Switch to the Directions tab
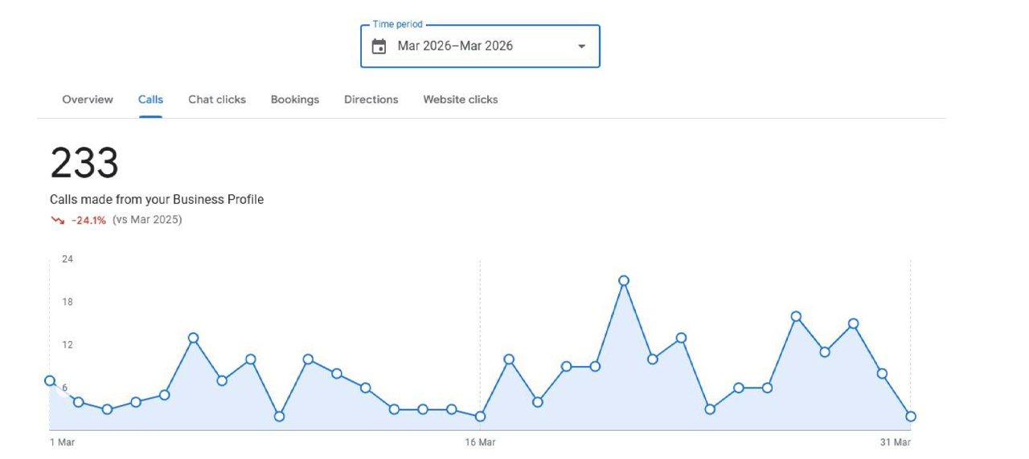1029x459 pixels. (371, 100)
